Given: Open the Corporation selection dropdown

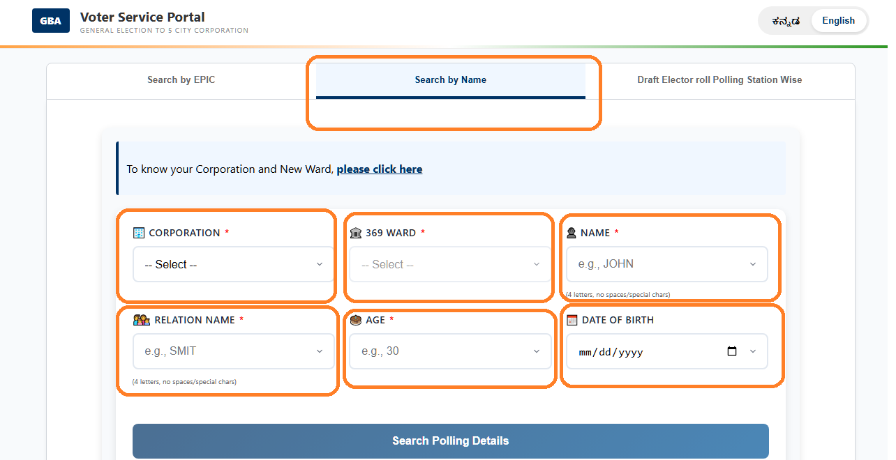Looking at the screenshot, I should [x=232, y=264].
